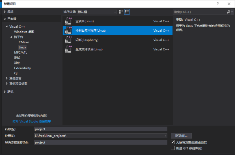
Task: Expand the 联机 section
Action: tap(5, 91)
